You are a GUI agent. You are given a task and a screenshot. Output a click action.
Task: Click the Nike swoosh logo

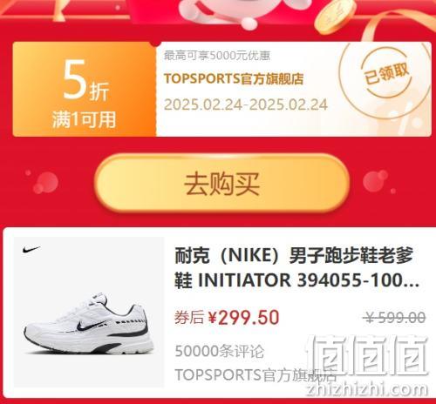[31, 249]
